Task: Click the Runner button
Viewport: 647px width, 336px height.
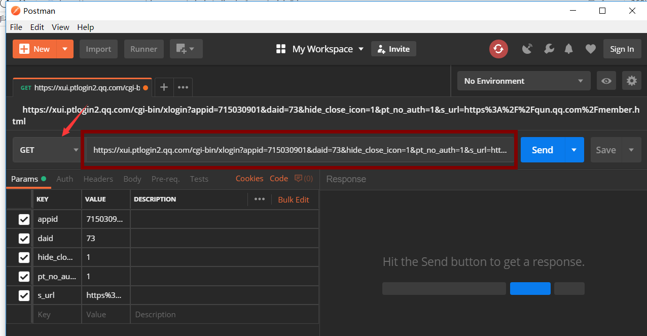Action: click(x=143, y=49)
